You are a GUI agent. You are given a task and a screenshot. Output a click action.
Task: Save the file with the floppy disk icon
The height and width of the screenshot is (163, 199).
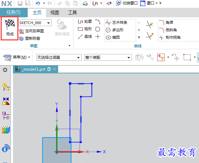tap(20, 3)
